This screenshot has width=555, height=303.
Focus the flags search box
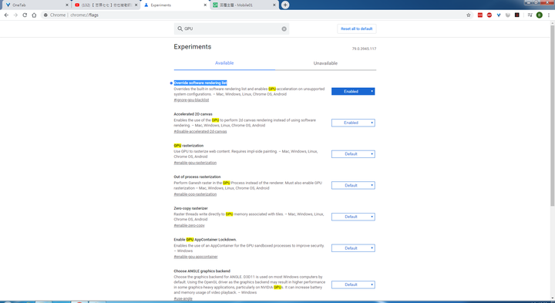[231, 29]
